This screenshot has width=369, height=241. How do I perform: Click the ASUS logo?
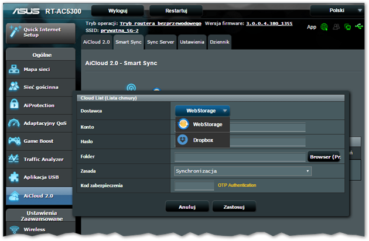(x=26, y=11)
